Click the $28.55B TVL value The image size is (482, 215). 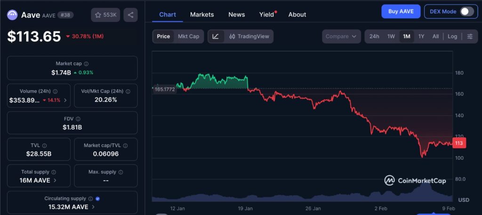coord(39,154)
